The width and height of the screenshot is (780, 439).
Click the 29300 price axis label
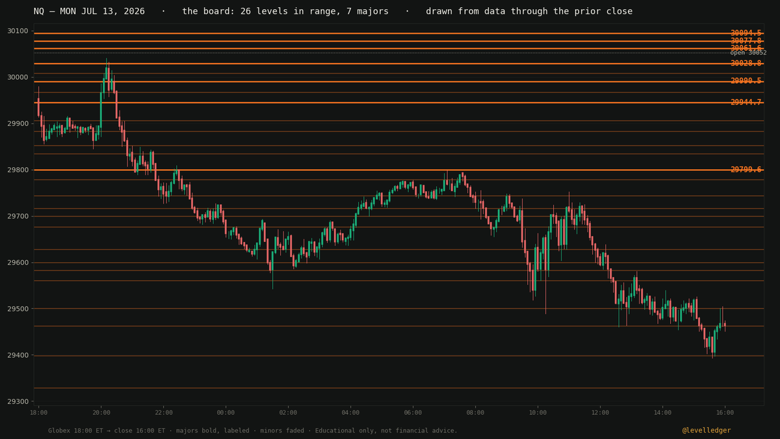(18, 402)
